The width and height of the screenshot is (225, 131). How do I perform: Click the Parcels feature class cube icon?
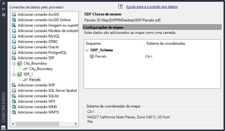coord(92,56)
